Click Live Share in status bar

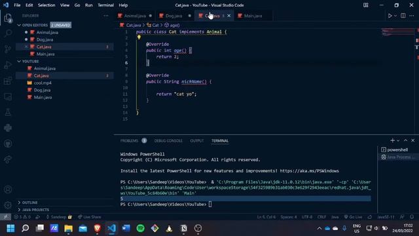click(90, 217)
